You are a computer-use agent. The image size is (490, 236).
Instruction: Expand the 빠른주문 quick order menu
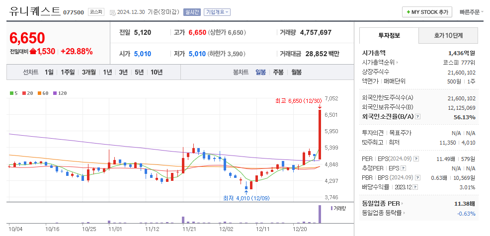tap(472, 12)
